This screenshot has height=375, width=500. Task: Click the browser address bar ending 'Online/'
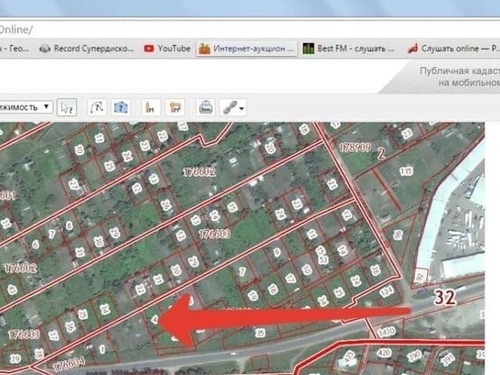click(250, 30)
